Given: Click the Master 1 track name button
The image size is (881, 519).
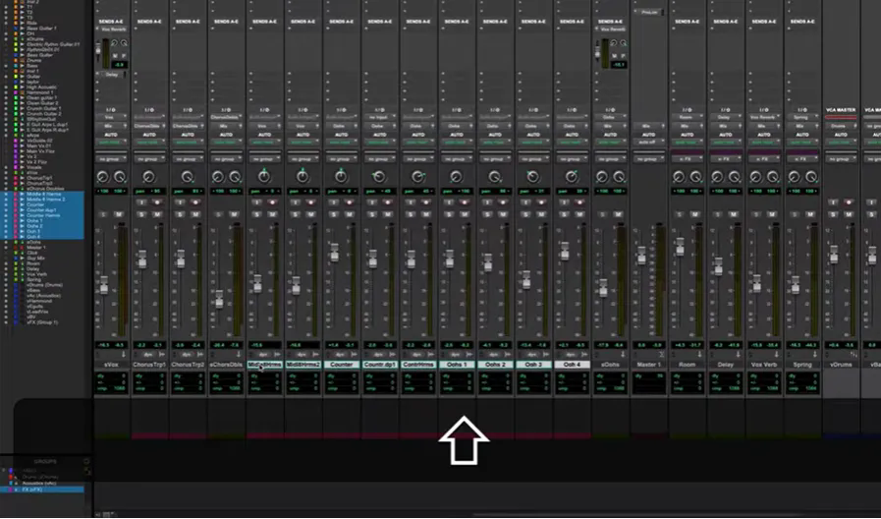Looking at the screenshot, I should click(649, 365).
